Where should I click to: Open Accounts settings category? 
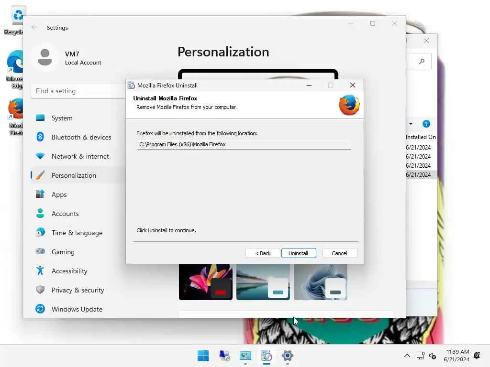coord(78,214)
